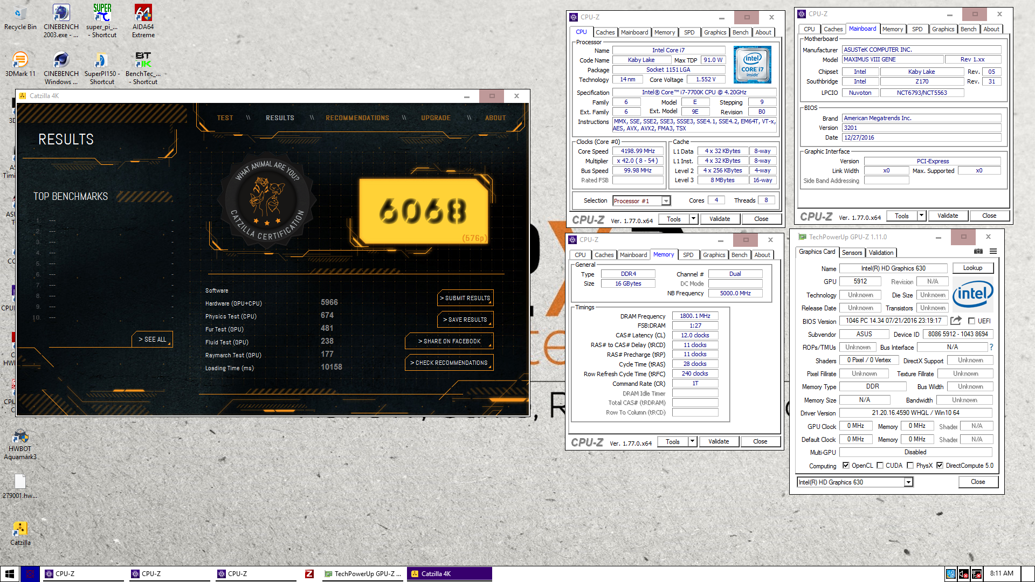The width and height of the screenshot is (1035, 582).
Task: Switch to Catzilla 4K taskbar button
Action: [450, 573]
